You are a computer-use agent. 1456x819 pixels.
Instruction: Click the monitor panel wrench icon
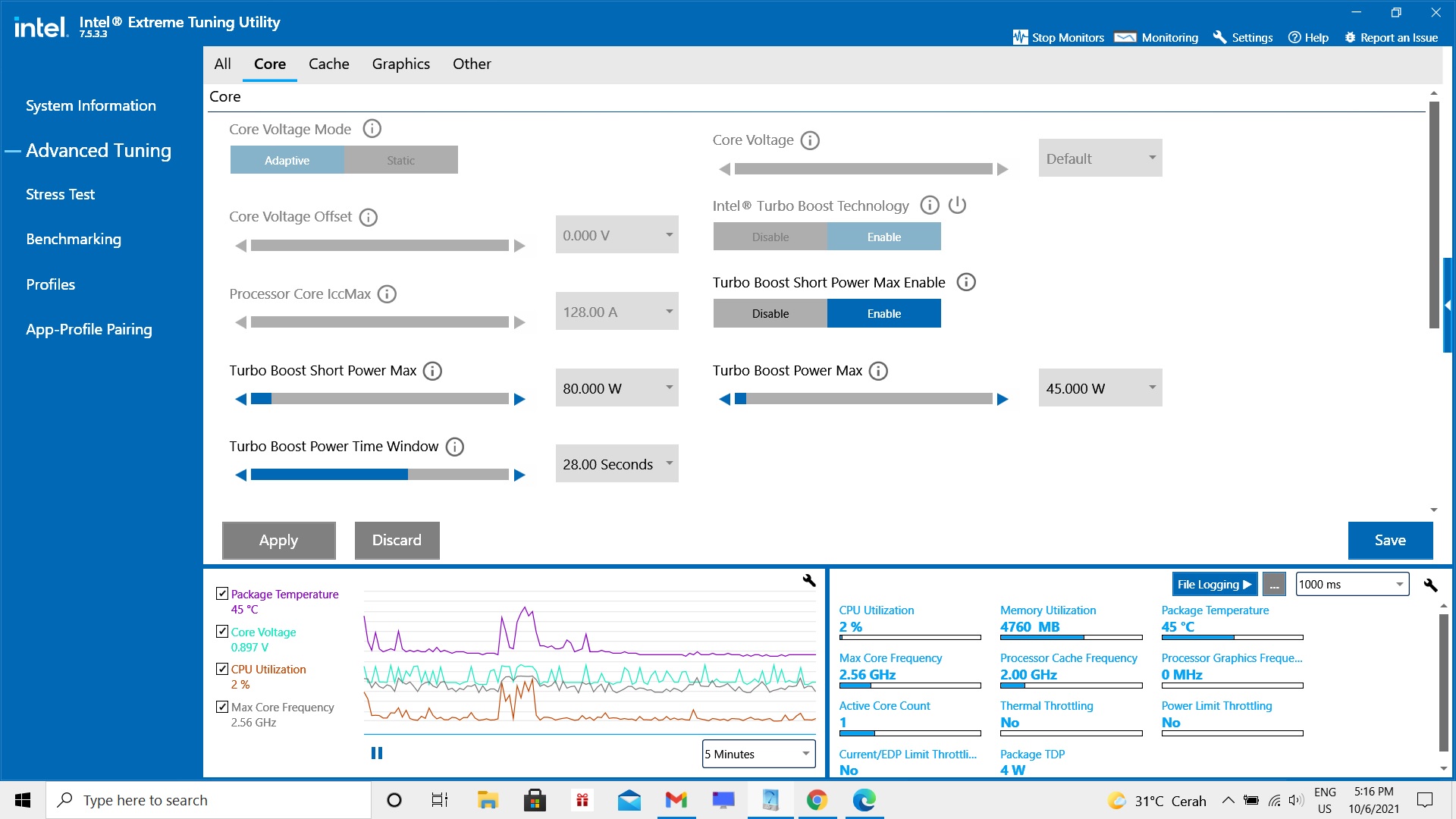[1430, 585]
